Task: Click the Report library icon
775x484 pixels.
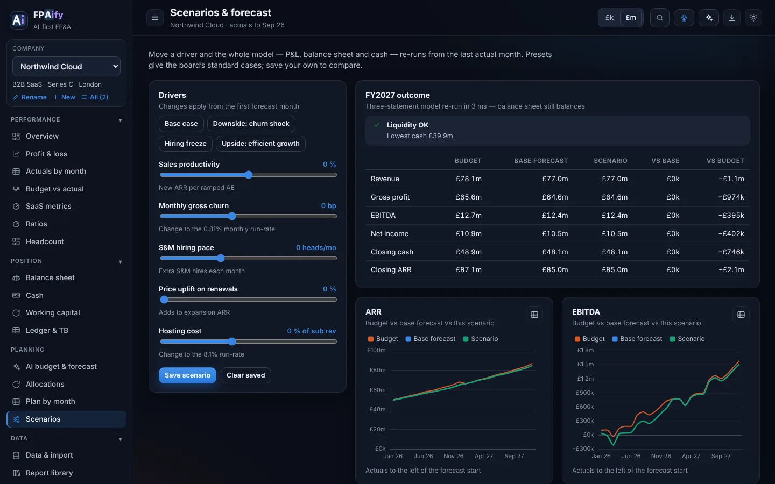Action: pyautogui.click(x=16, y=473)
